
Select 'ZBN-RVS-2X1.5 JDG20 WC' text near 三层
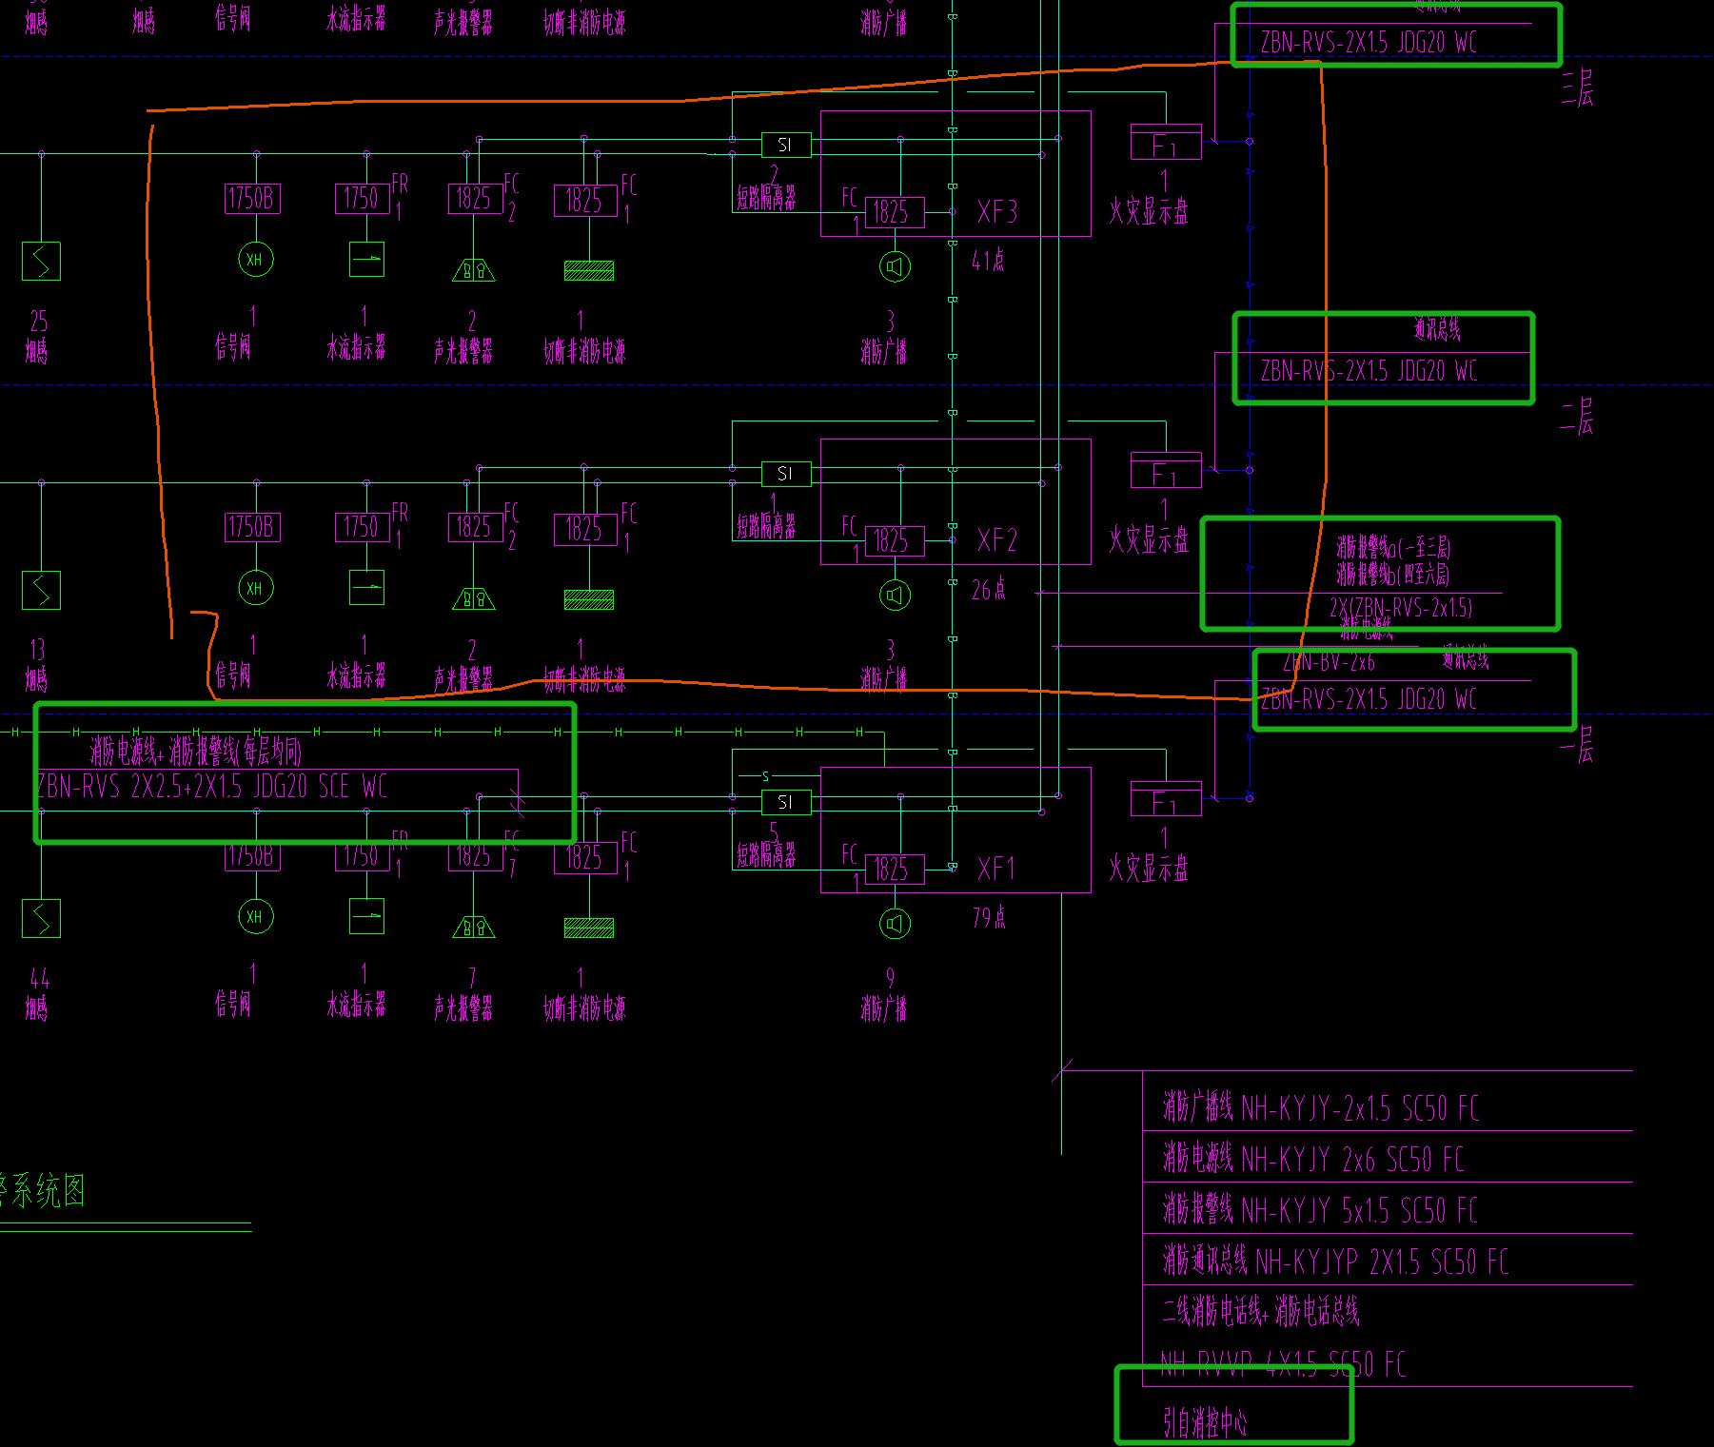tap(1369, 42)
